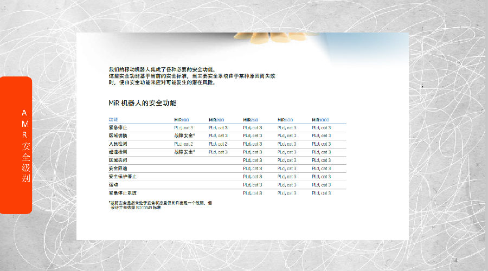488x271 pixels.
Task: Select the "MiR500" column header
Action: (285, 120)
